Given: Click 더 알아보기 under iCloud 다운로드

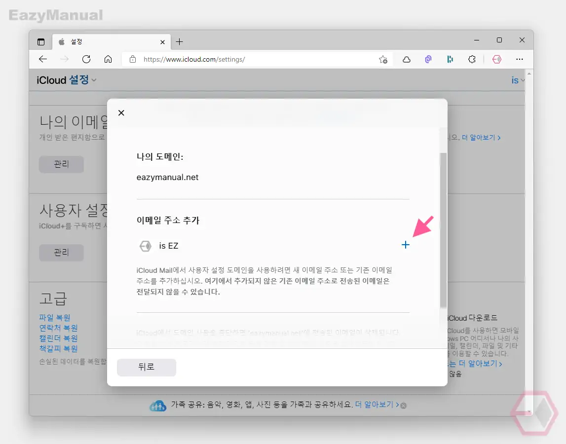Looking at the screenshot, I should [480, 364].
